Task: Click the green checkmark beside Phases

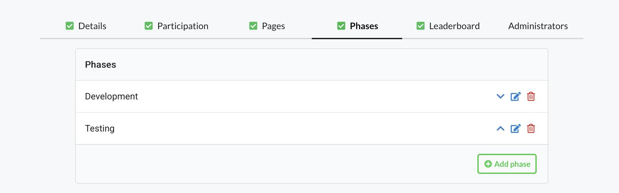Action: [x=341, y=26]
